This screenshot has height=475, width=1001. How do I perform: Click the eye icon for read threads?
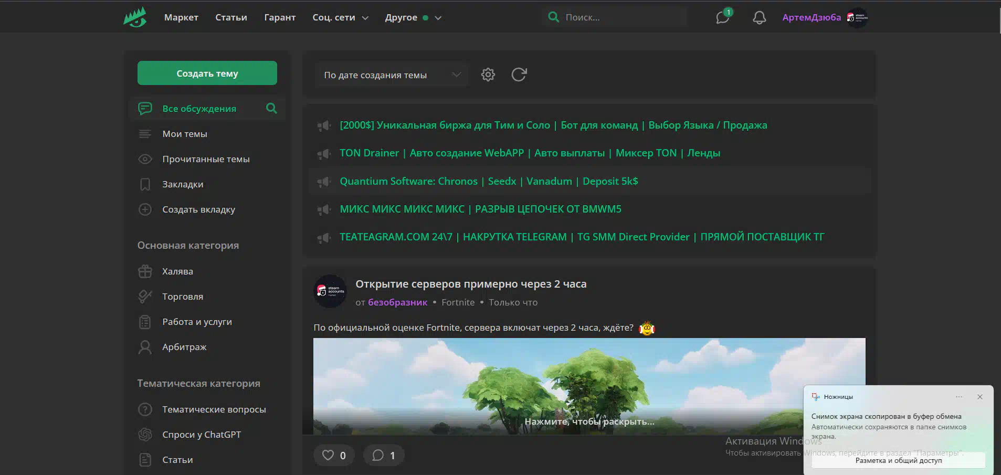pos(145,159)
